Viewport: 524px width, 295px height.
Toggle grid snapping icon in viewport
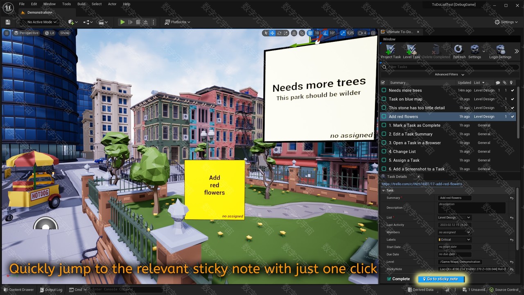pyautogui.click(x=310, y=33)
